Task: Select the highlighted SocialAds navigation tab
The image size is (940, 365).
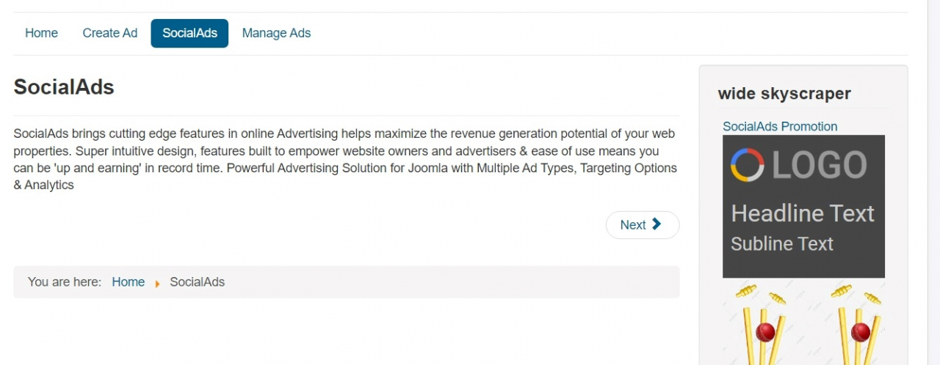Action: coord(189,33)
